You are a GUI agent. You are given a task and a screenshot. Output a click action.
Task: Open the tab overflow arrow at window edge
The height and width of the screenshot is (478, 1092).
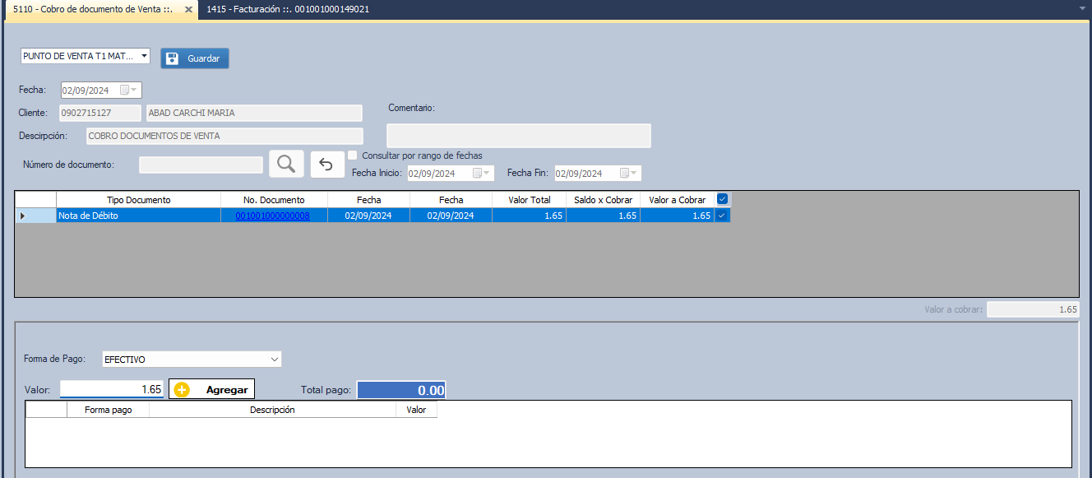click(1082, 8)
